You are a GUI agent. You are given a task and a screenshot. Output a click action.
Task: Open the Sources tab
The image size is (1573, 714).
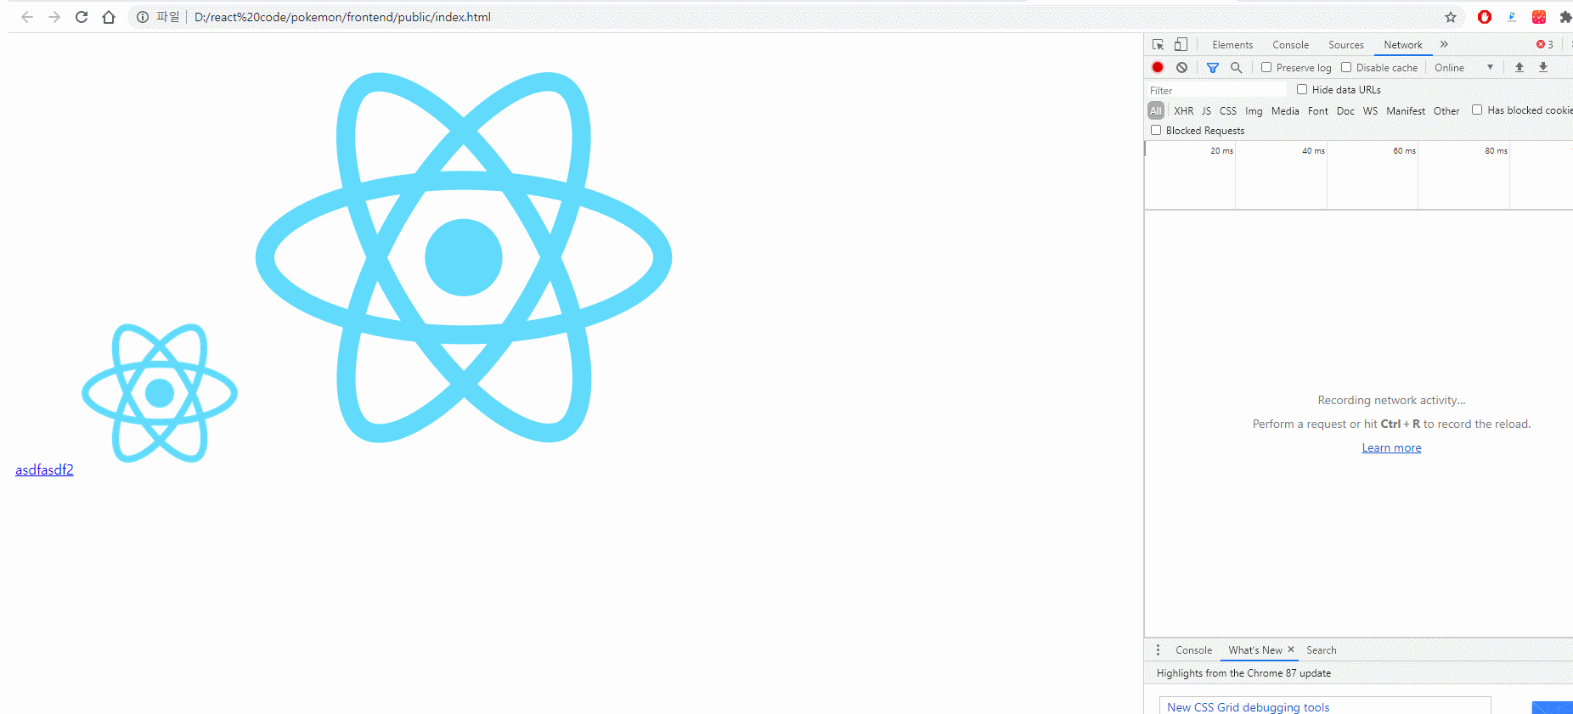tap(1346, 45)
